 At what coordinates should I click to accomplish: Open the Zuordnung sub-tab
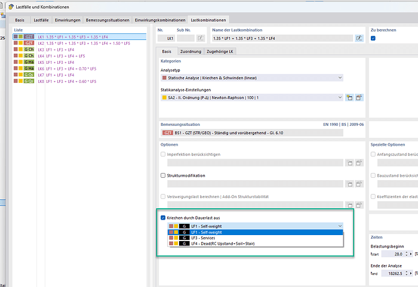pyautogui.click(x=190, y=51)
